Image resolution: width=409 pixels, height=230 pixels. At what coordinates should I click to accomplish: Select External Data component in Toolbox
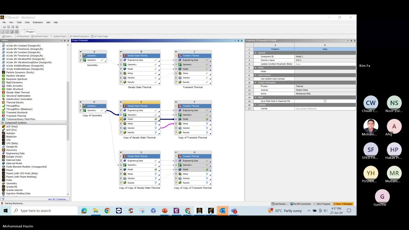(13, 160)
